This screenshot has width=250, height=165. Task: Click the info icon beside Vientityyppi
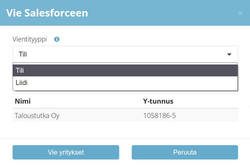click(x=57, y=39)
